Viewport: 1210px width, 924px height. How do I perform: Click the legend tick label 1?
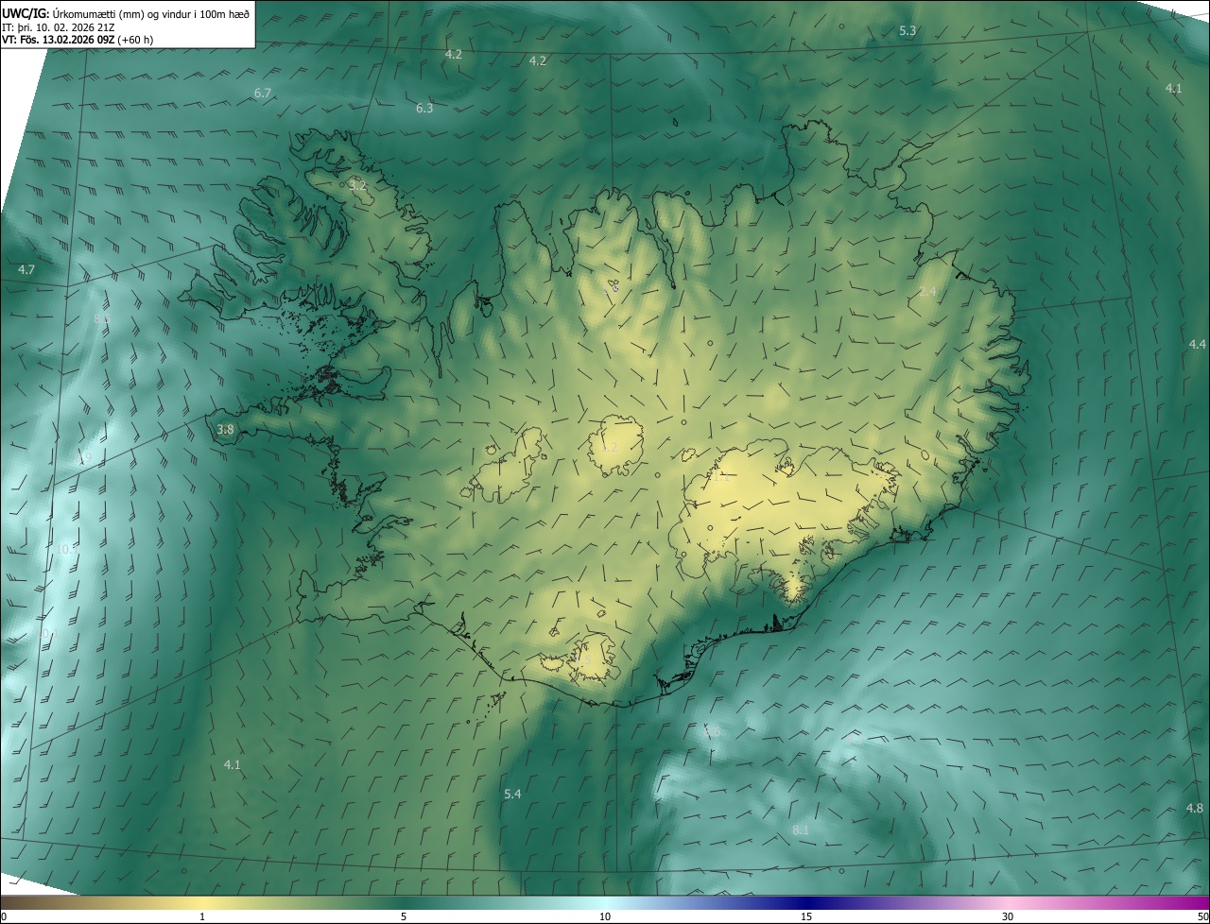(x=202, y=916)
